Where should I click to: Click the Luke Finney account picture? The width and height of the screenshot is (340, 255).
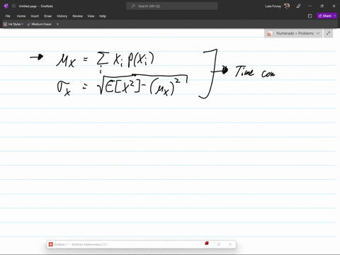(x=287, y=6)
